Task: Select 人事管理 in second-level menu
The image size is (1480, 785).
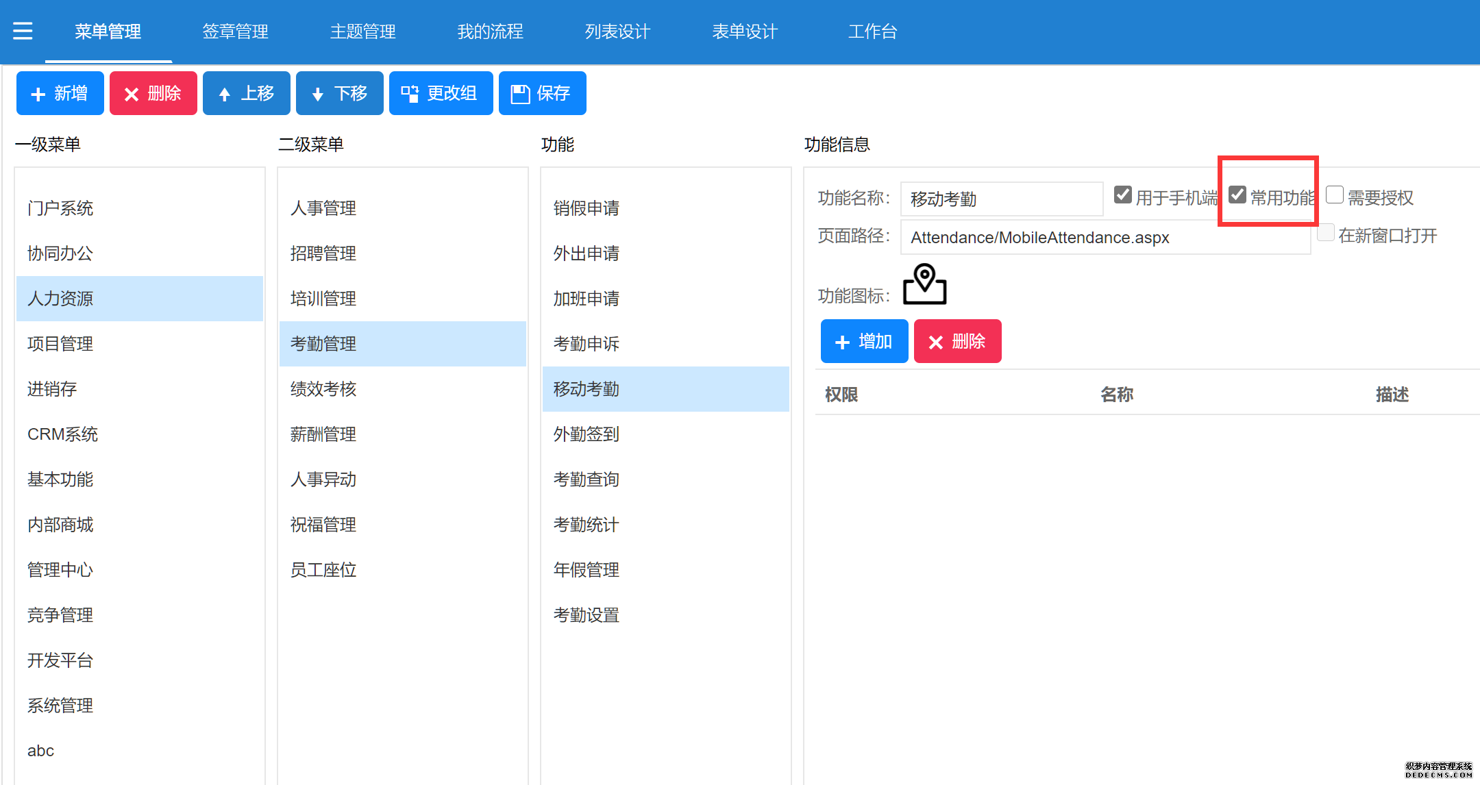Action: tap(403, 208)
